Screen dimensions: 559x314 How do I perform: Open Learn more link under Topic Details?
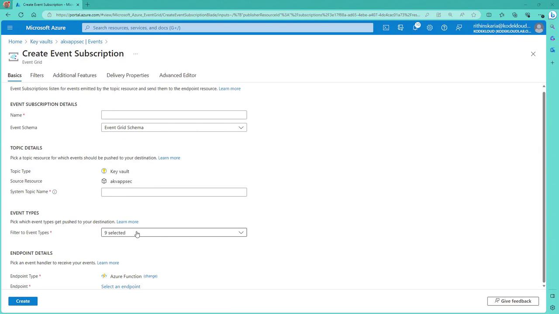click(x=169, y=158)
